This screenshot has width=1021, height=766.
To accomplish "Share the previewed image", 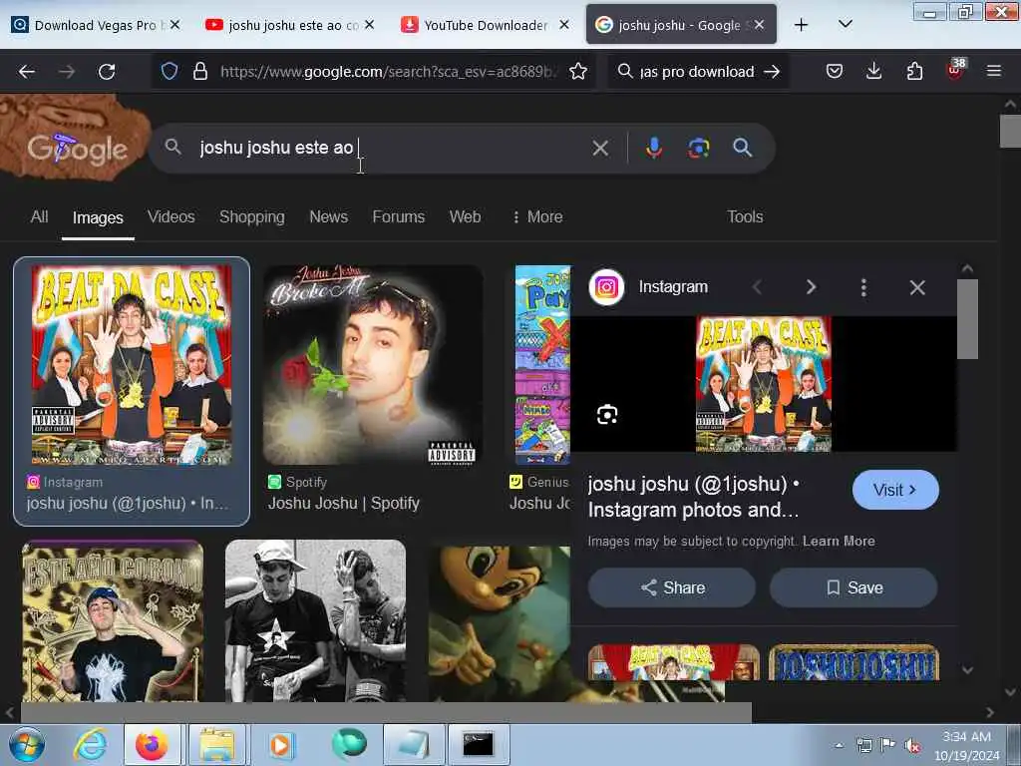I will click(672, 587).
